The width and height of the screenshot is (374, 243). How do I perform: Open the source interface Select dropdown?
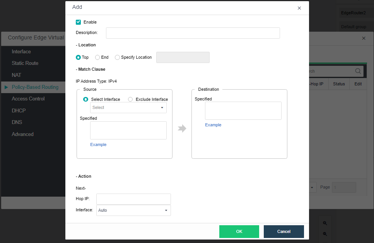pos(128,108)
